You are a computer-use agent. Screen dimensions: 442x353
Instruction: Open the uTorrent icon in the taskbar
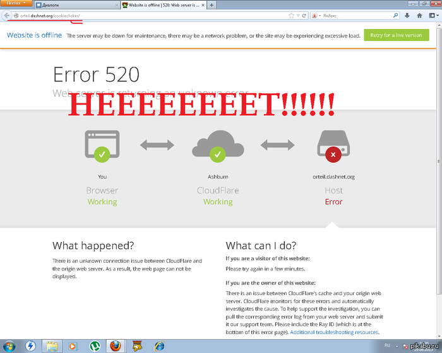tap(93, 346)
